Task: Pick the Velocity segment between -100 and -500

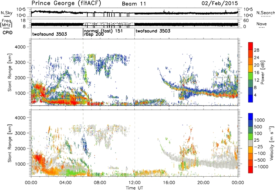Action: [251, 156]
